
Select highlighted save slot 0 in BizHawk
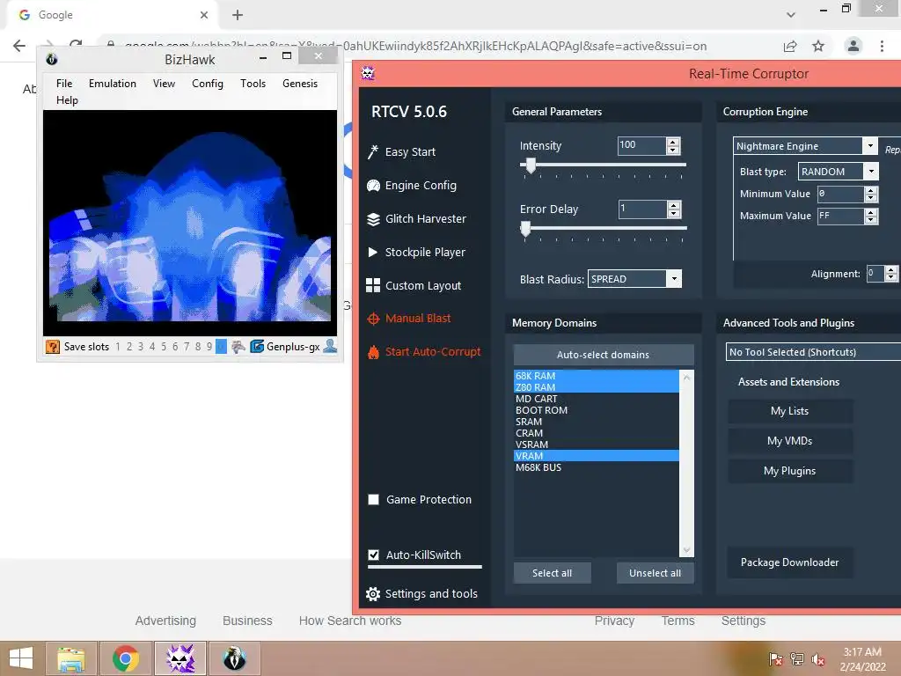(x=221, y=347)
